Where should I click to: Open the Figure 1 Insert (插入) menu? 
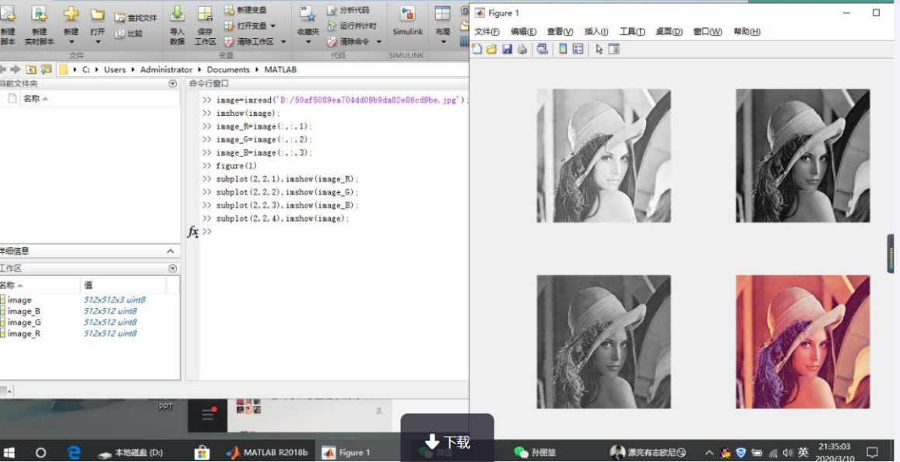click(x=596, y=32)
